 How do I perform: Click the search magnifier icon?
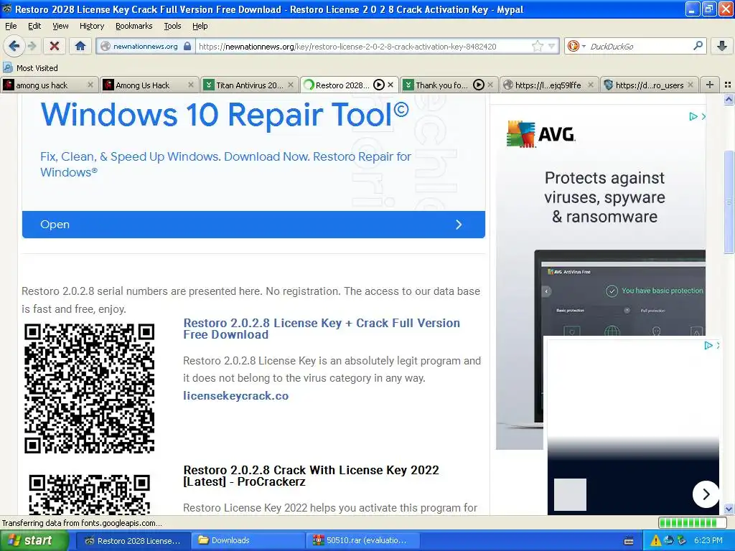698,45
